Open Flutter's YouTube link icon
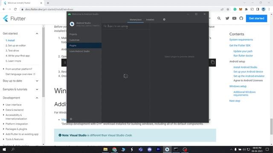This screenshot has height=153, width=273. [234, 18]
